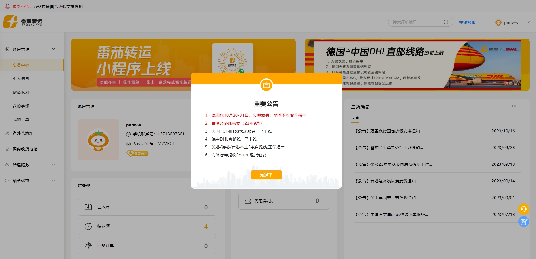The image size is (536, 259).
Task: Expand the 转运服务 sidebar chevron
Action: tap(53, 165)
